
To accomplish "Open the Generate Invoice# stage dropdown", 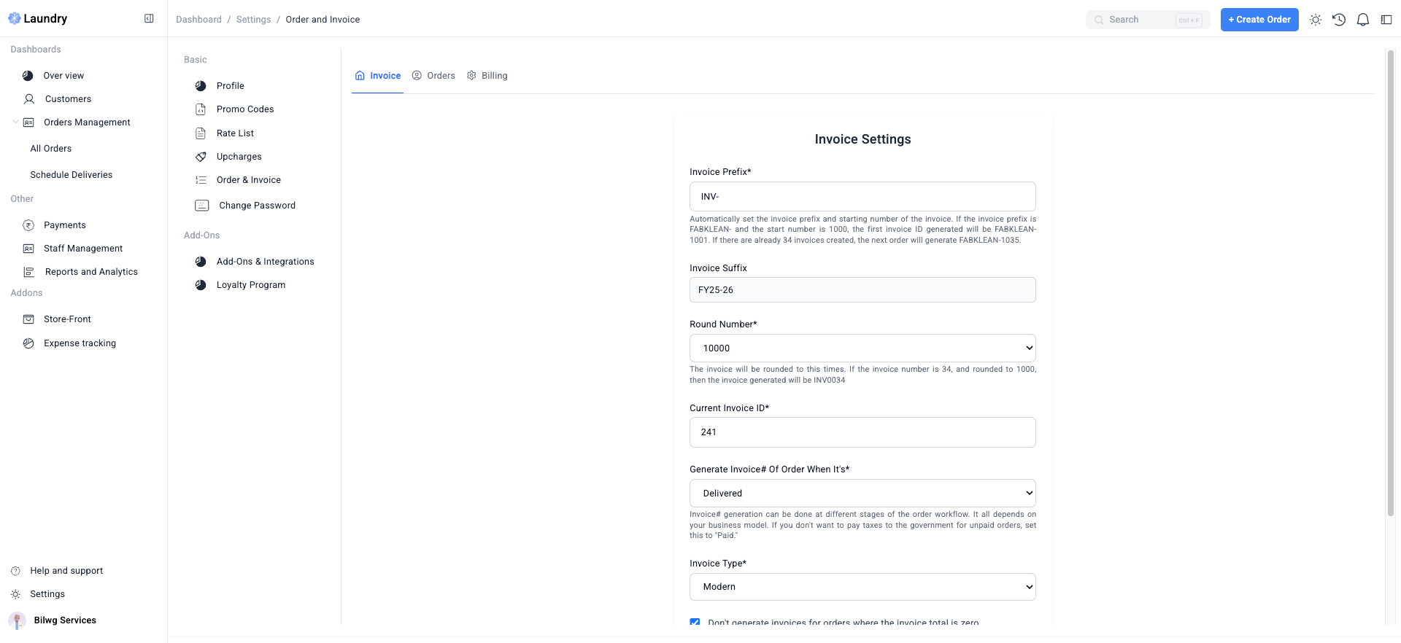I will (x=862, y=494).
